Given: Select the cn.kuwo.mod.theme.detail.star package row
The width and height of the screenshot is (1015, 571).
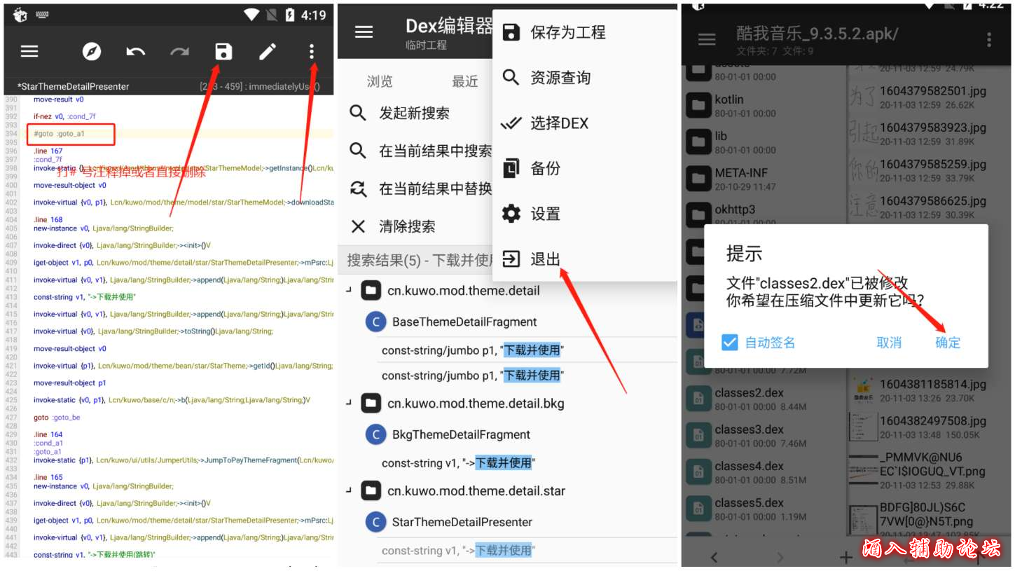Looking at the screenshot, I should (508, 490).
